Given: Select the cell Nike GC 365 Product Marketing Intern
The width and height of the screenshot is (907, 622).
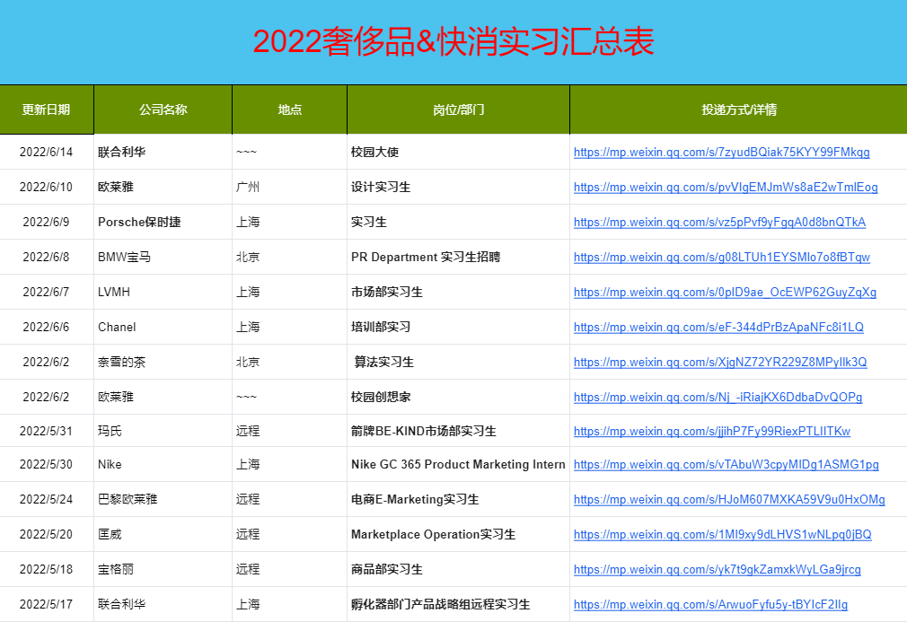Looking at the screenshot, I should coord(459,464).
